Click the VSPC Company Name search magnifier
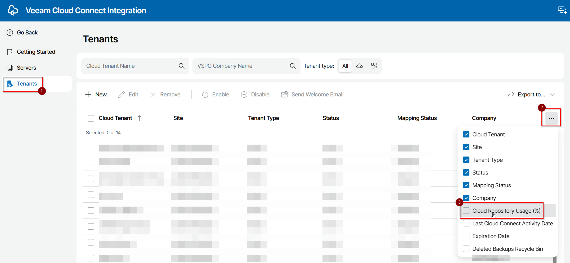Screen dimensions: 570x263 pyautogui.click(x=293, y=66)
